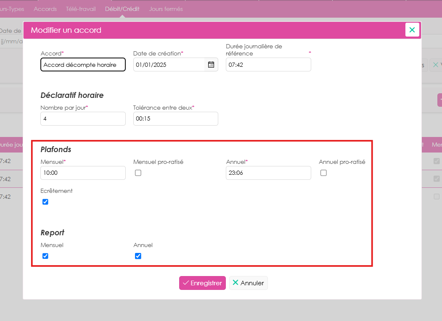Click the Ecrêtement label
Viewport: 442px width, 321px height.
pyautogui.click(x=56, y=191)
